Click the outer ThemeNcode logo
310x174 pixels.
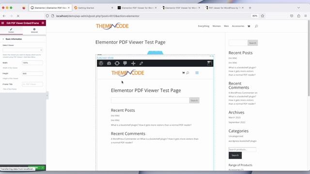(x=112, y=26)
